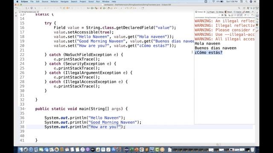The image size is (273, 153).
Task: Click line number 36 in the gutter
Action: 22,118
